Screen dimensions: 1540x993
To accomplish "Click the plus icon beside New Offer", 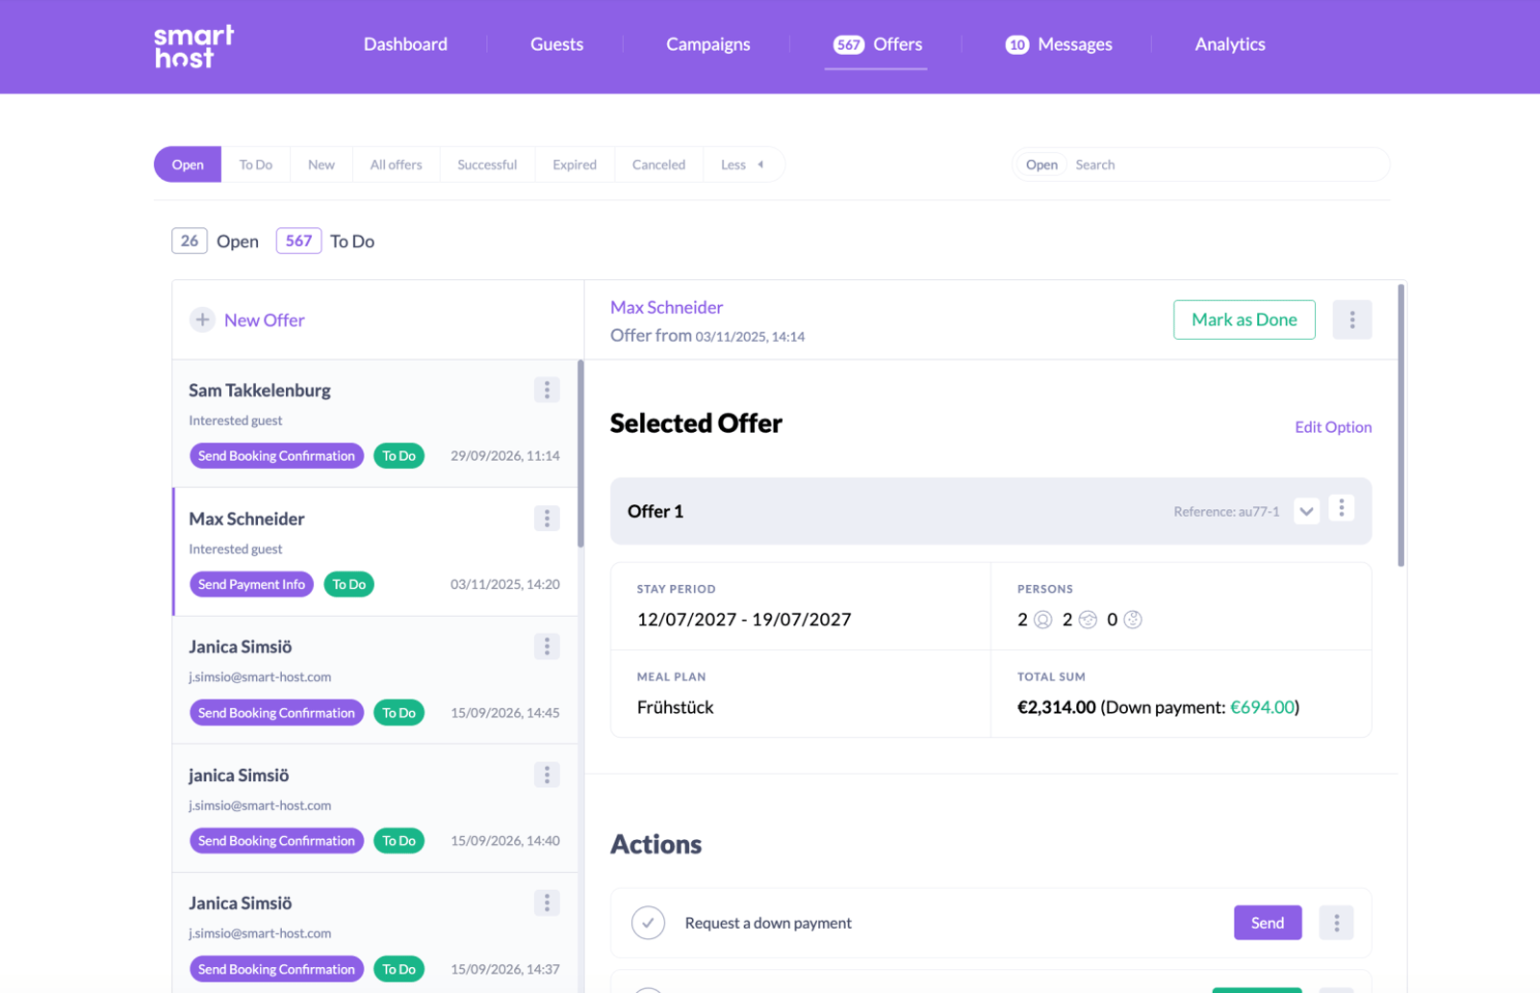I will point(202,319).
